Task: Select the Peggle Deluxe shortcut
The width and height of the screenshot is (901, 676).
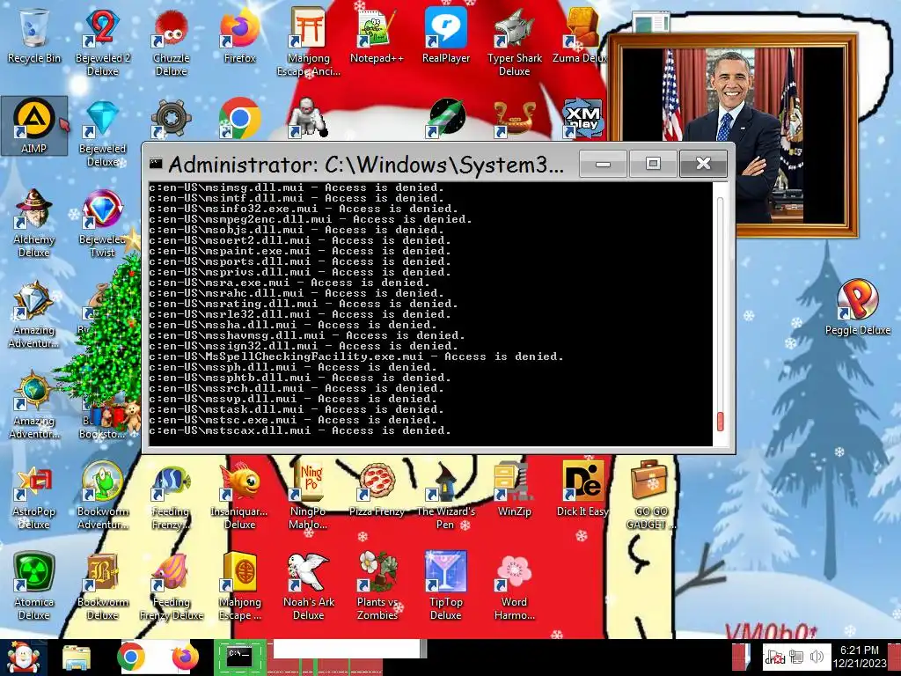Action: (857, 307)
